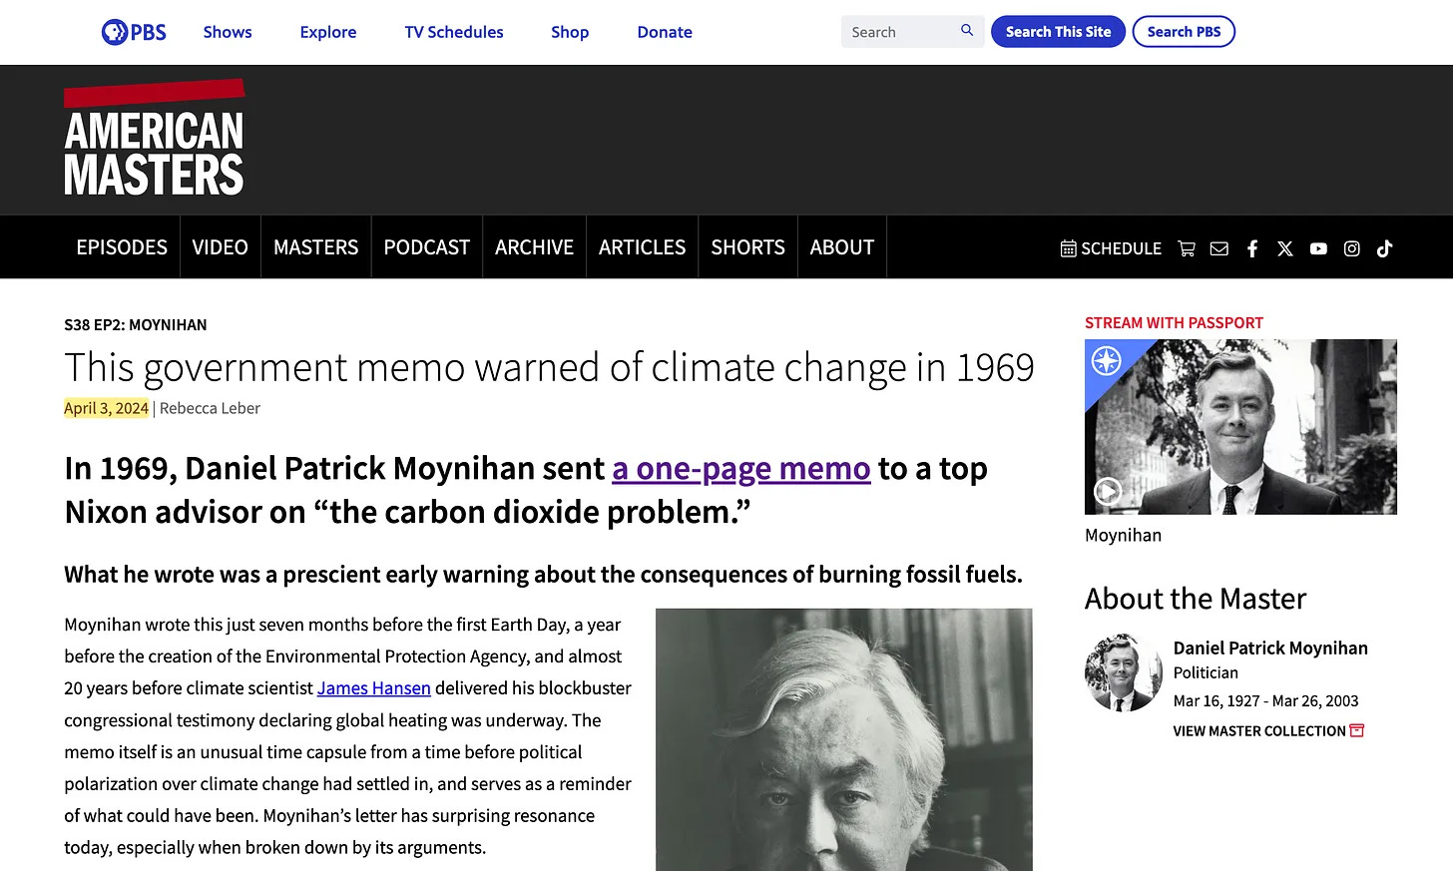Image resolution: width=1453 pixels, height=871 pixels.
Task: Open the Shorts section
Action: 747,247
